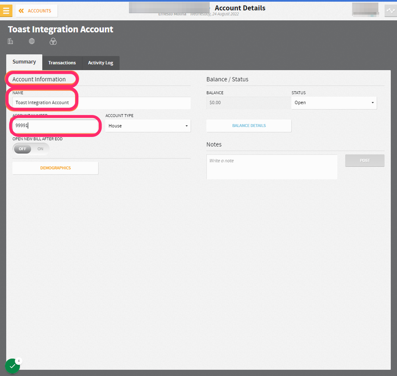Open the activity pulse icon in header

point(391,11)
